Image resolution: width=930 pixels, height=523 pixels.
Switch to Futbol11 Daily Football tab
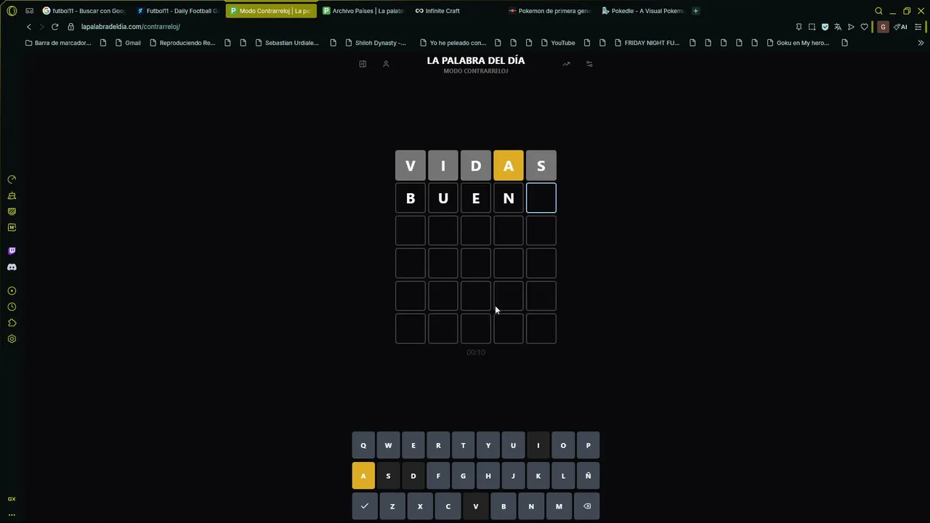(177, 11)
